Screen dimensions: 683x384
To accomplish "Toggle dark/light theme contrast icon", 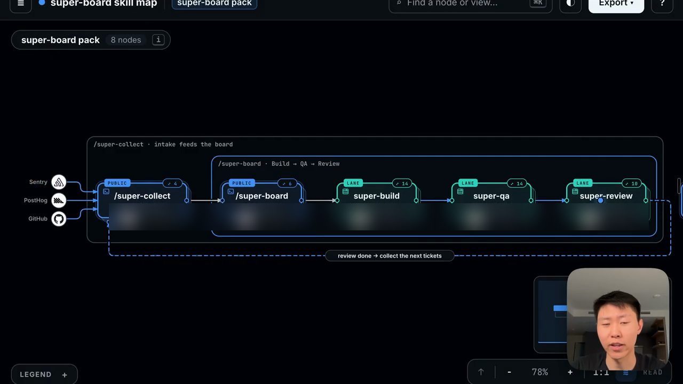I will click(x=570, y=3).
